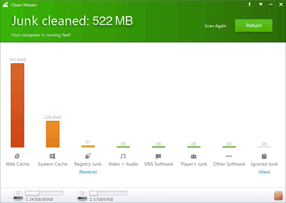Image resolution: width=286 pixels, height=203 pixels.
Task: Select the Video + Audio music note icon
Action: pyautogui.click(x=123, y=156)
